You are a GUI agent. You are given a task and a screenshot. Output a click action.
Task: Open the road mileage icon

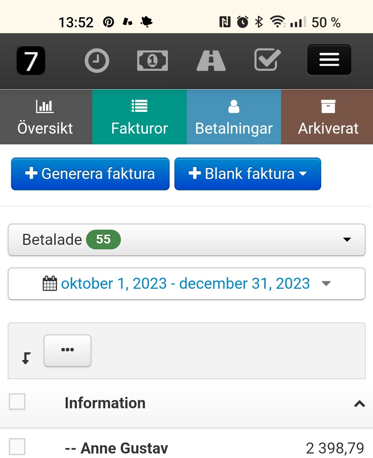click(x=211, y=61)
